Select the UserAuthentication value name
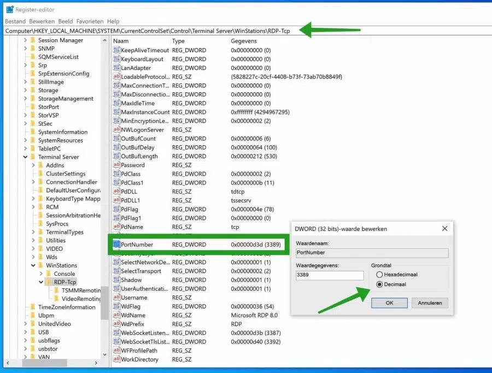The width and height of the screenshot is (492, 373). tap(144, 288)
